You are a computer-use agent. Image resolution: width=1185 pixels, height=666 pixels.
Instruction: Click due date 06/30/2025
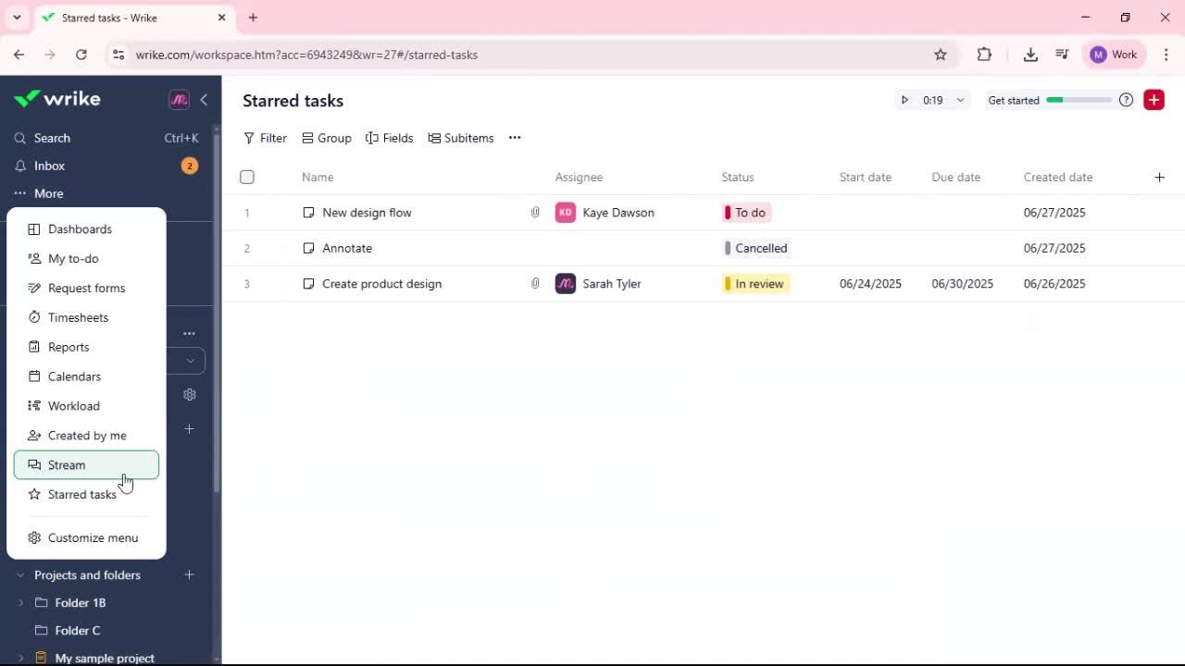pos(962,284)
